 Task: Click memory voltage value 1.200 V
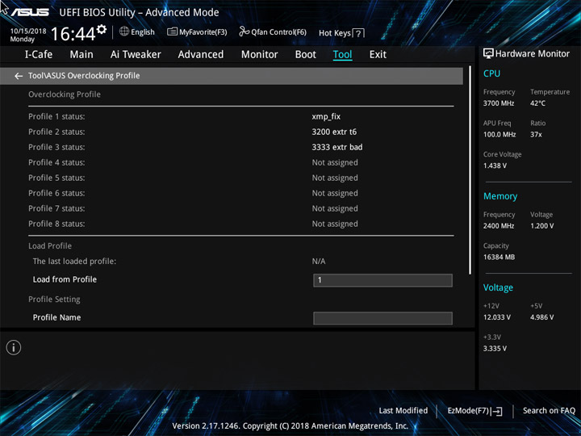tap(542, 226)
